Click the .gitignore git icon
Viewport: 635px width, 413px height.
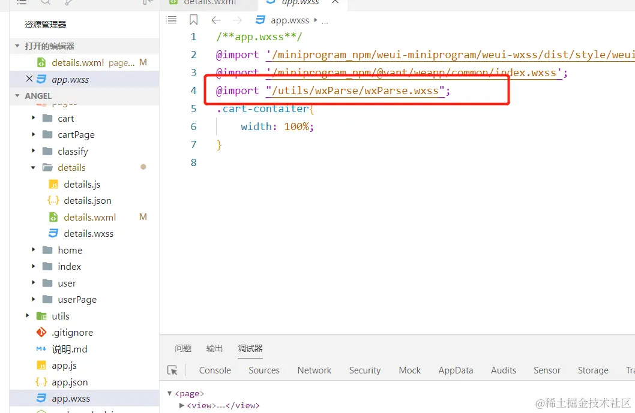pyautogui.click(x=41, y=332)
